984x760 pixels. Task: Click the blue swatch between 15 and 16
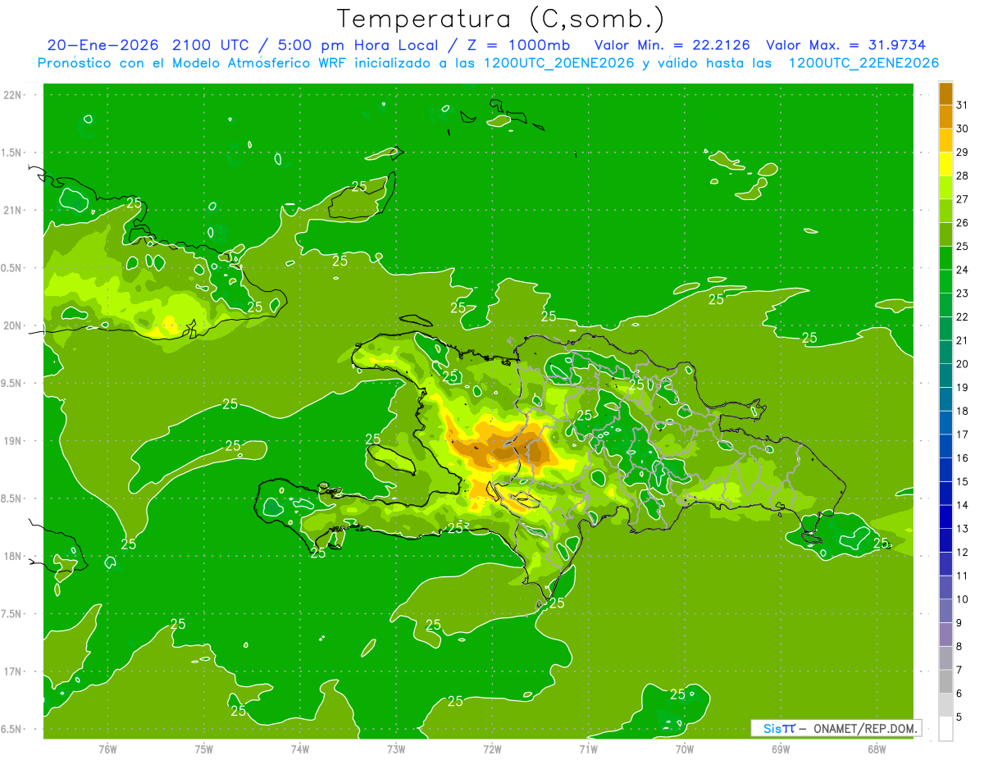click(x=945, y=470)
